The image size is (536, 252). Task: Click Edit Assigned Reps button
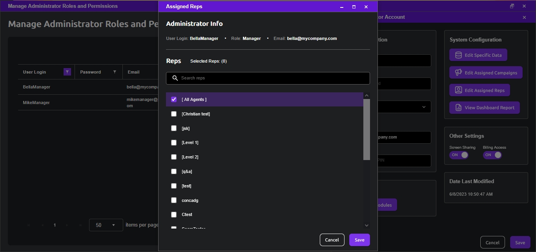[479, 90]
